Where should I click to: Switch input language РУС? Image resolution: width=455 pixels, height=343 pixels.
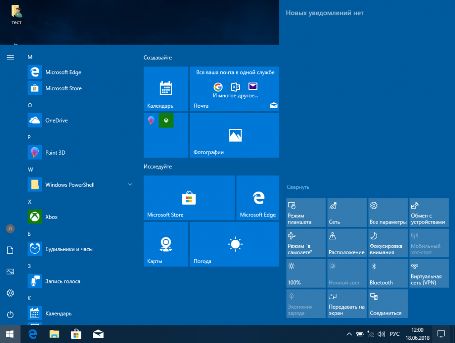coord(395,334)
